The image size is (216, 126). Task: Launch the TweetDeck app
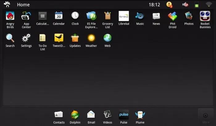point(59,38)
